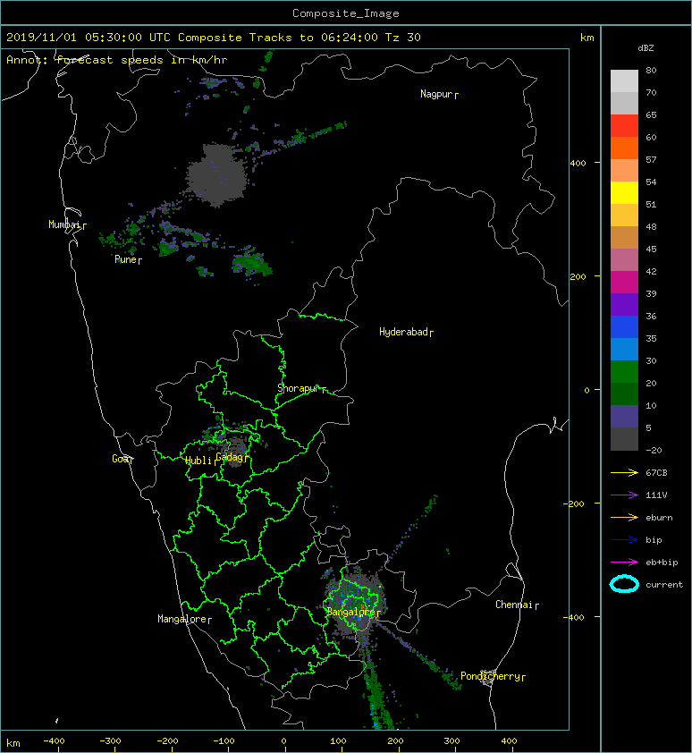Image resolution: width=692 pixels, height=753 pixels.
Task: Select the violet purple dBZ color band
Action: pyautogui.click(x=624, y=305)
